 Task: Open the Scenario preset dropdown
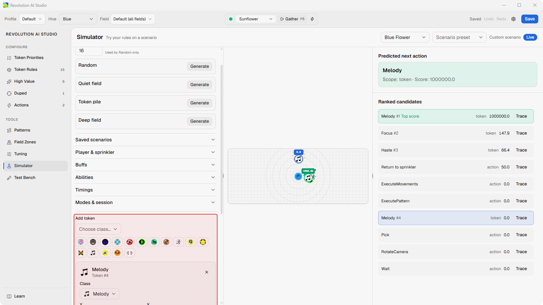(x=459, y=37)
